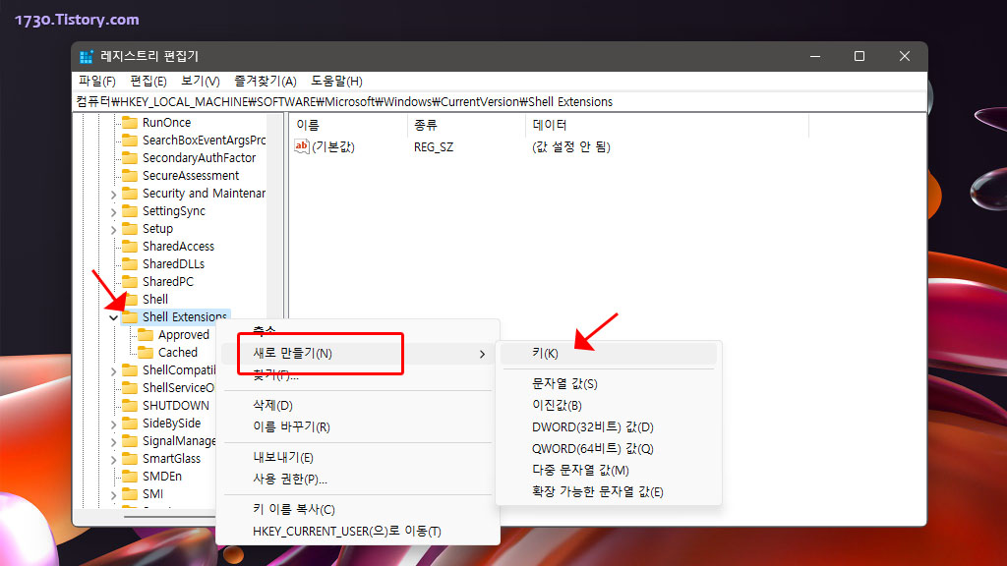Click the tree pane horizontal scrollbar thumb
The image size is (1007, 566).
[x=169, y=516]
